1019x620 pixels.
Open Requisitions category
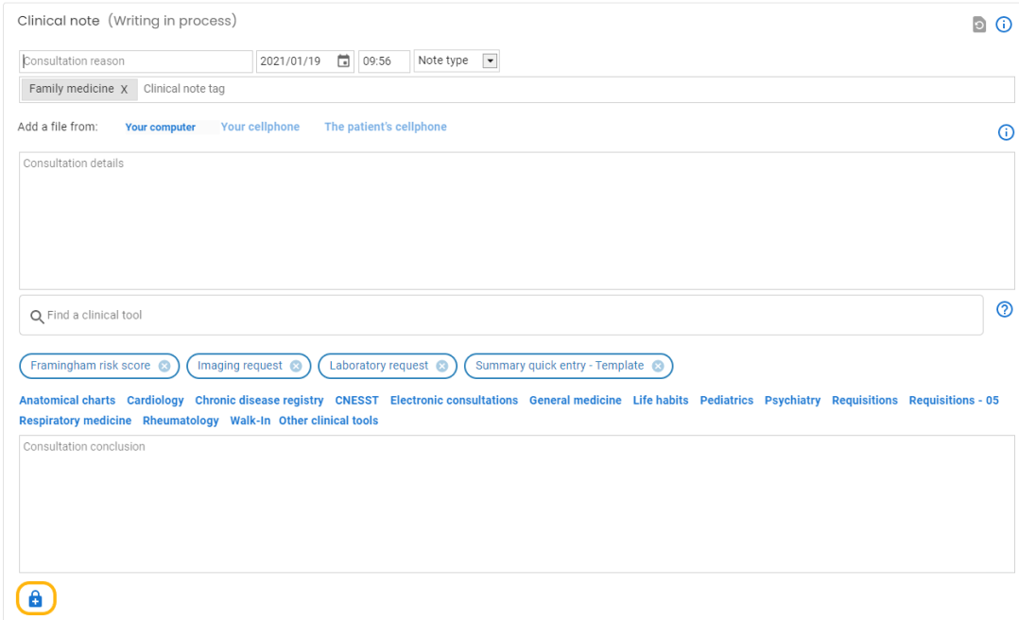point(864,401)
